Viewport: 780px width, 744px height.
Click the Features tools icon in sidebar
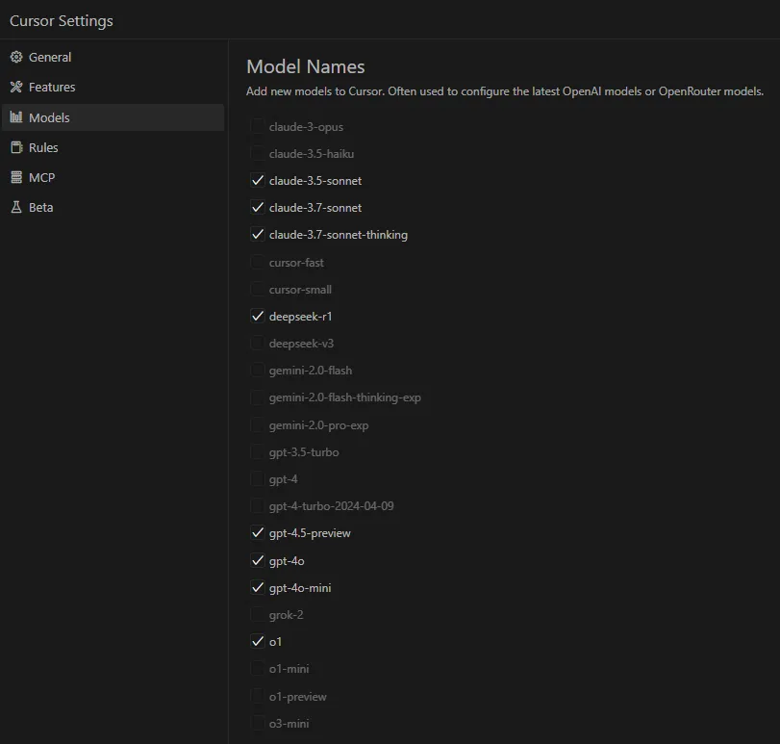pos(15,88)
